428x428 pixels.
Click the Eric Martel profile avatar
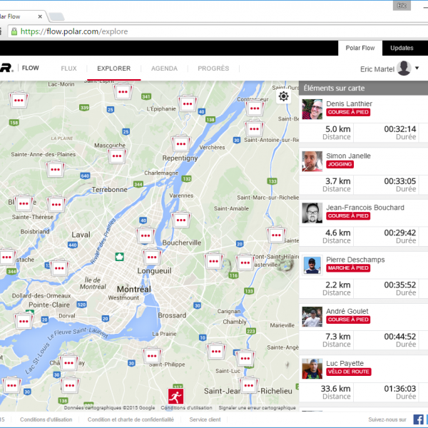404,68
